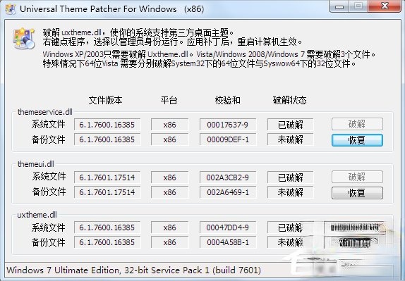This screenshot has height=281, width=405.
Task: Restore themeui.dll with the 恢复 button
Action: [x=357, y=193]
